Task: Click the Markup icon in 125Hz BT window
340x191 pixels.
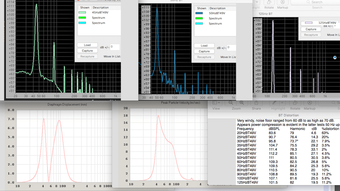Action: point(283,2)
